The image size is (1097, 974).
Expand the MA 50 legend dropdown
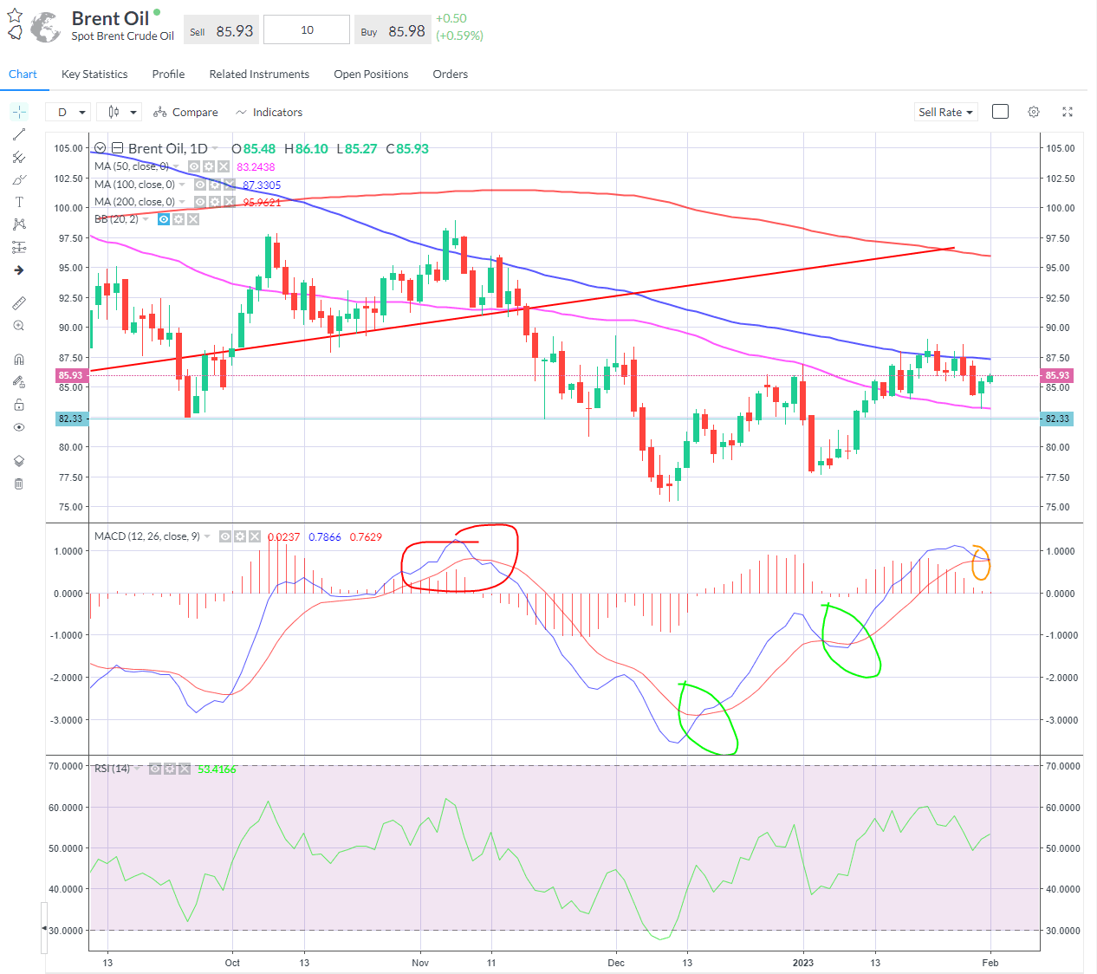(176, 166)
